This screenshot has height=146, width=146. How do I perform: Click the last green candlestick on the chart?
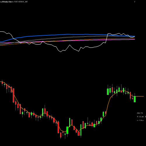(135, 99)
